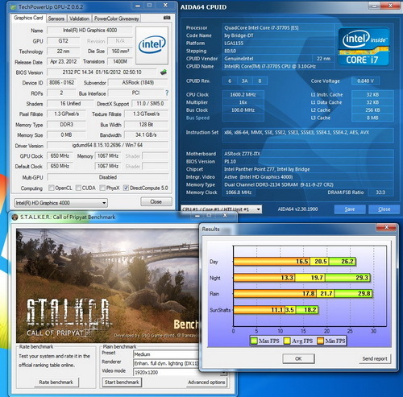Uncheck the DirectCompute 5.0 checkbox
The height and width of the screenshot is (397, 403).
point(126,188)
